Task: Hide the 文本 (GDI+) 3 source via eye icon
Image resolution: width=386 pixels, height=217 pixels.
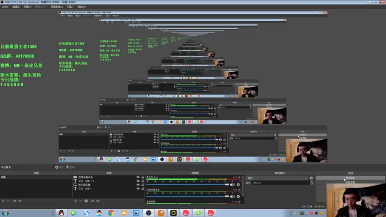Action: (x=138, y=181)
